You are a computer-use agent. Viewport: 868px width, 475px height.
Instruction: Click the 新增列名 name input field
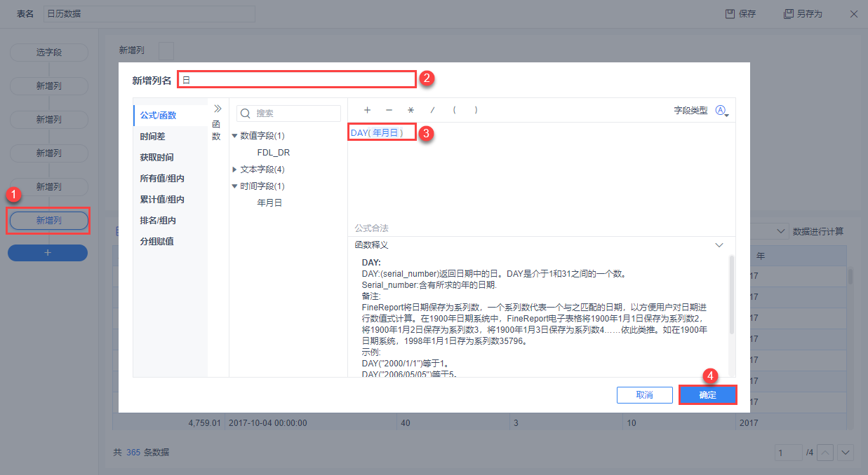pos(297,80)
